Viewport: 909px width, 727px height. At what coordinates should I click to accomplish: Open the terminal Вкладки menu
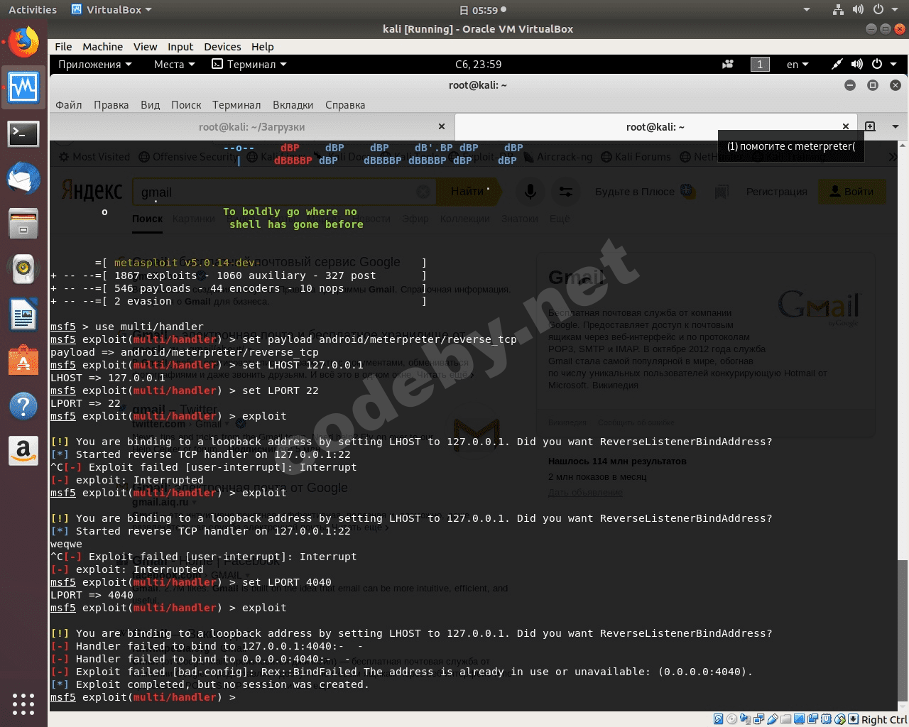pyautogui.click(x=293, y=105)
